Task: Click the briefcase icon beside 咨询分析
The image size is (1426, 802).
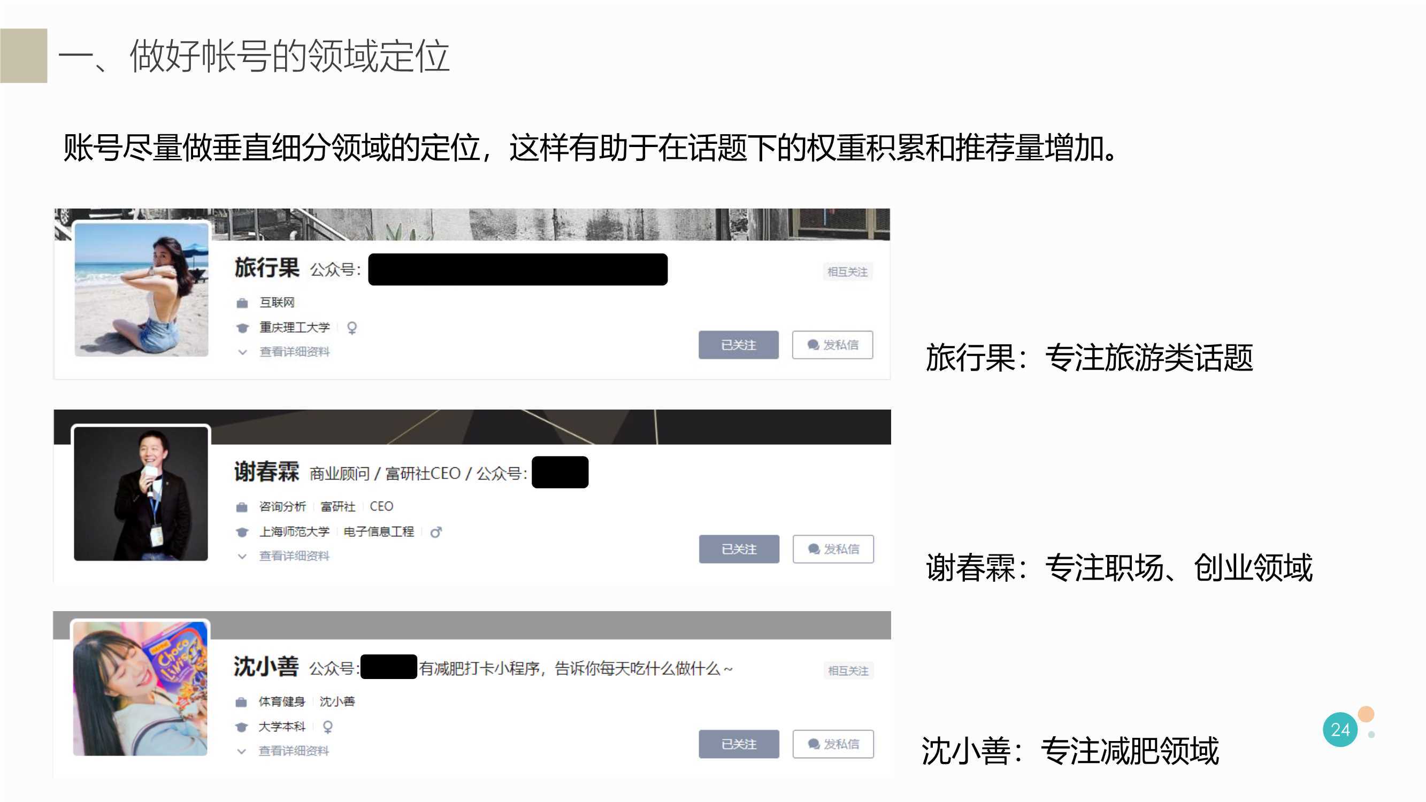Action: pos(241,507)
